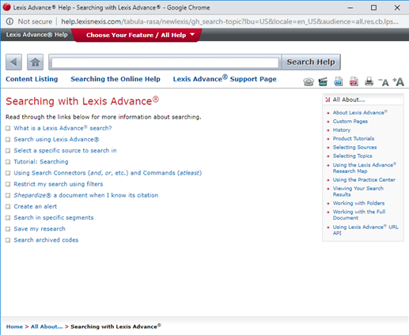
Task: Open 'What is a Lexis Advance search?' link
Action: tap(62, 128)
